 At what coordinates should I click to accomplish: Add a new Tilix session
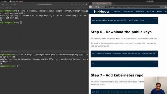pos(8,4)
